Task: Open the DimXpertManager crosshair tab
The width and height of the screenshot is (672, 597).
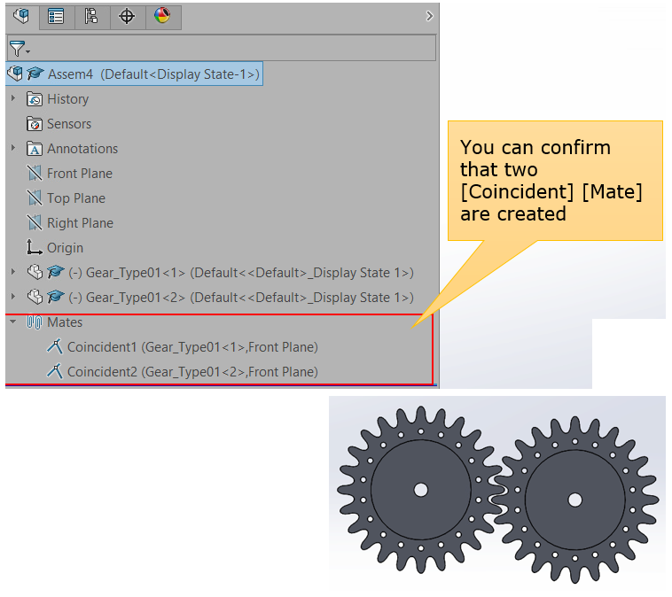Action: coord(128,17)
